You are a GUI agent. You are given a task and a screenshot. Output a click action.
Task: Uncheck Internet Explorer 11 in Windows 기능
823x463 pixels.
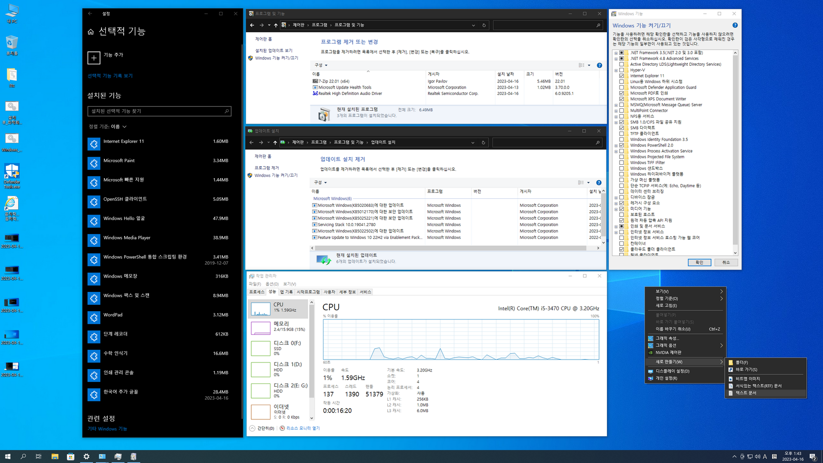coord(622,76)
